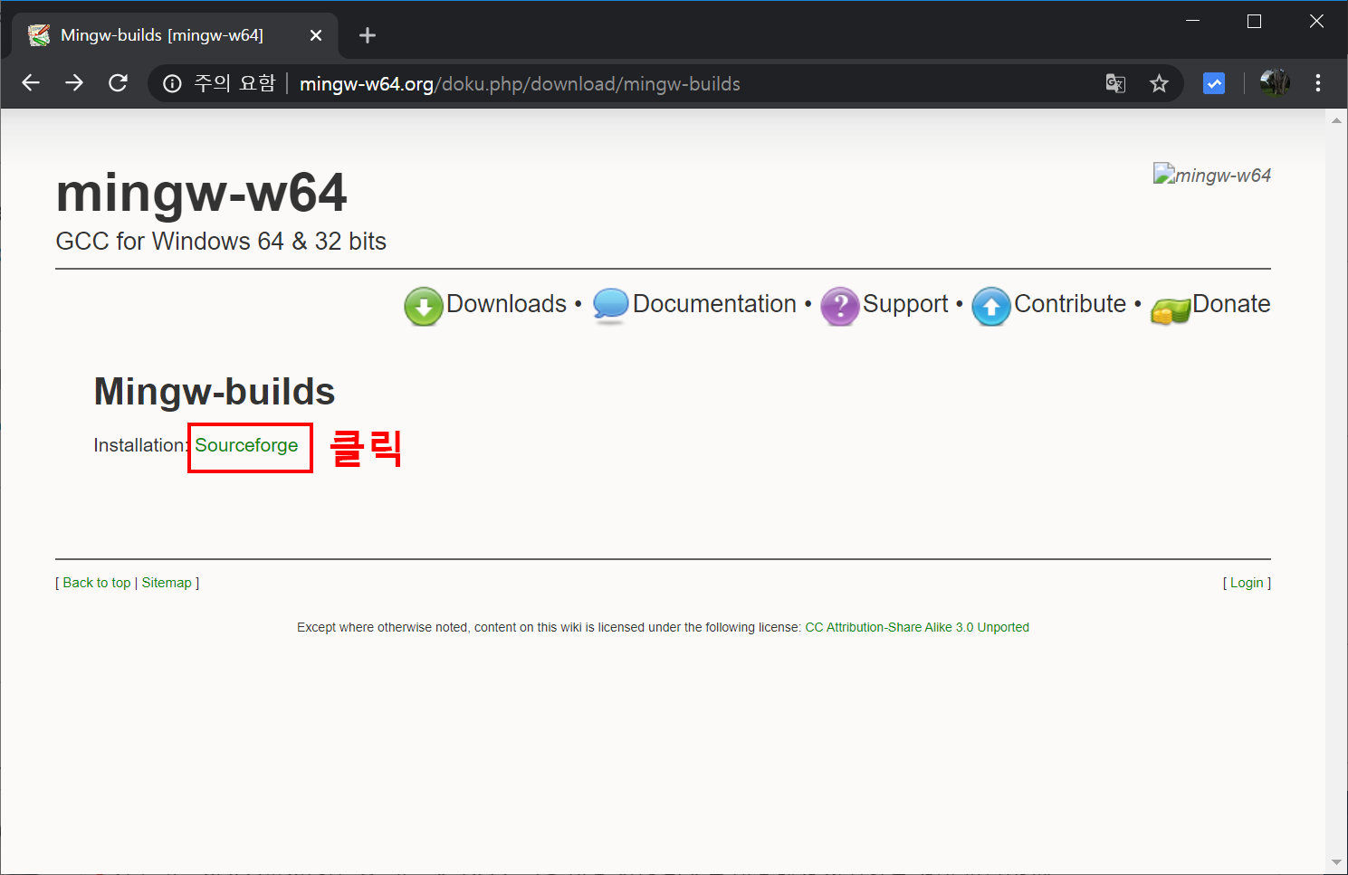This screenshot has height=875, width=1348.
Task: Open the CC Attribution-Share Alike license link
Action: tap(916, 626)
